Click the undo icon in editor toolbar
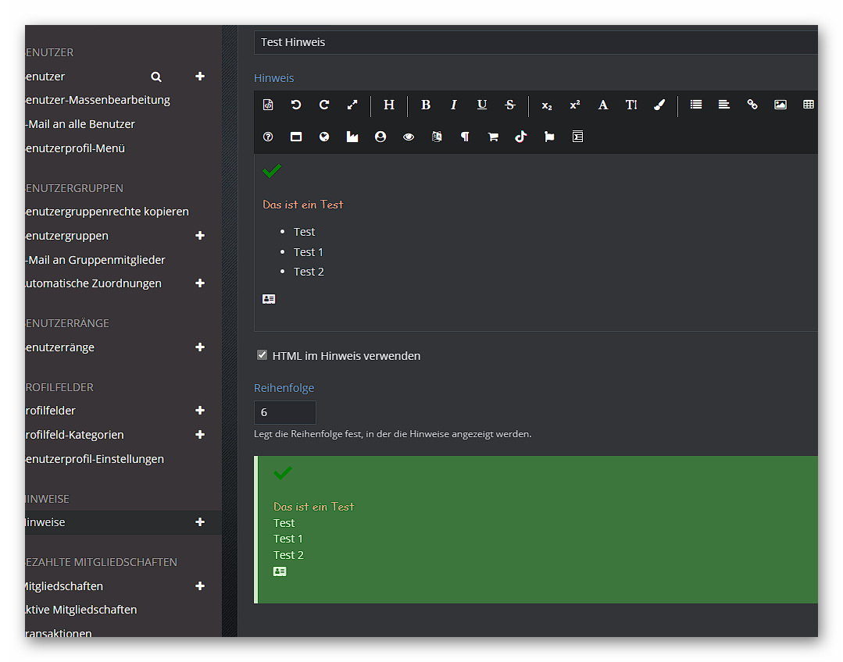843x662 pixels. pos(296,105)
